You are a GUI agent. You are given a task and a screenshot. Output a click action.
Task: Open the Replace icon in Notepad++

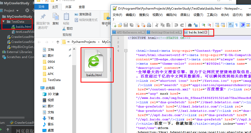[196, 25]
